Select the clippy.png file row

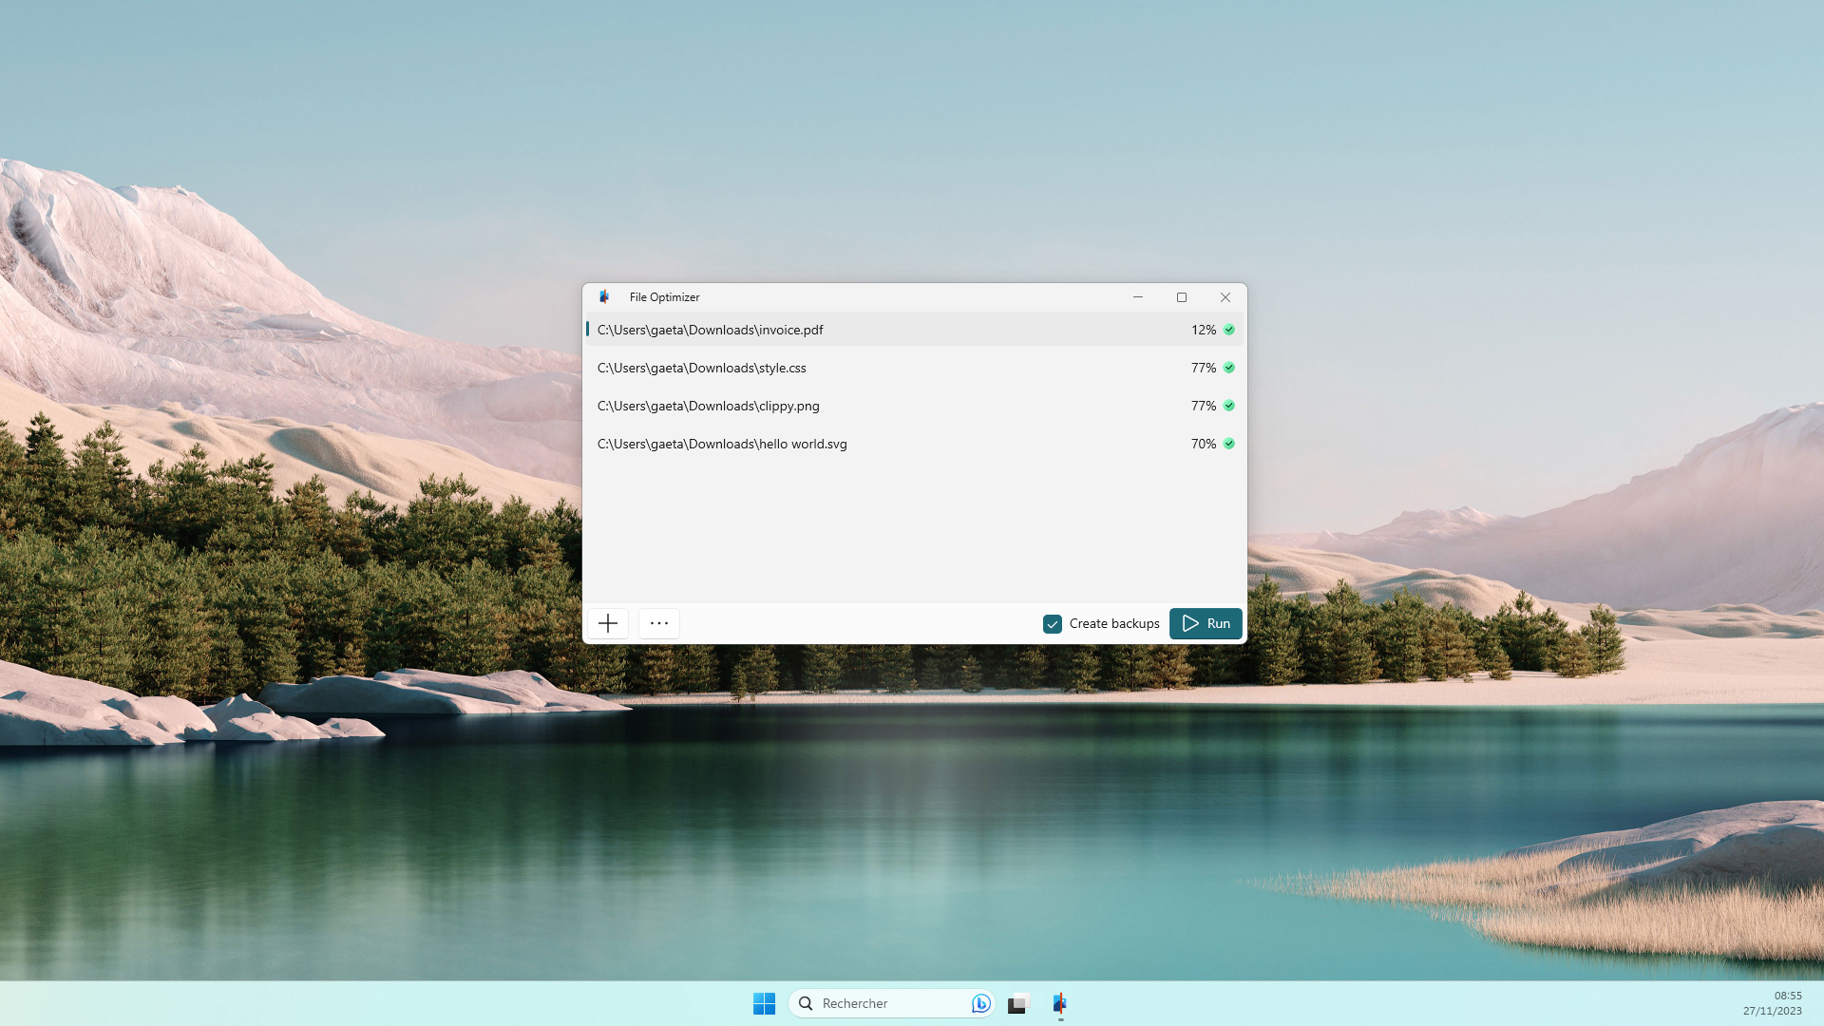point(915,406)
